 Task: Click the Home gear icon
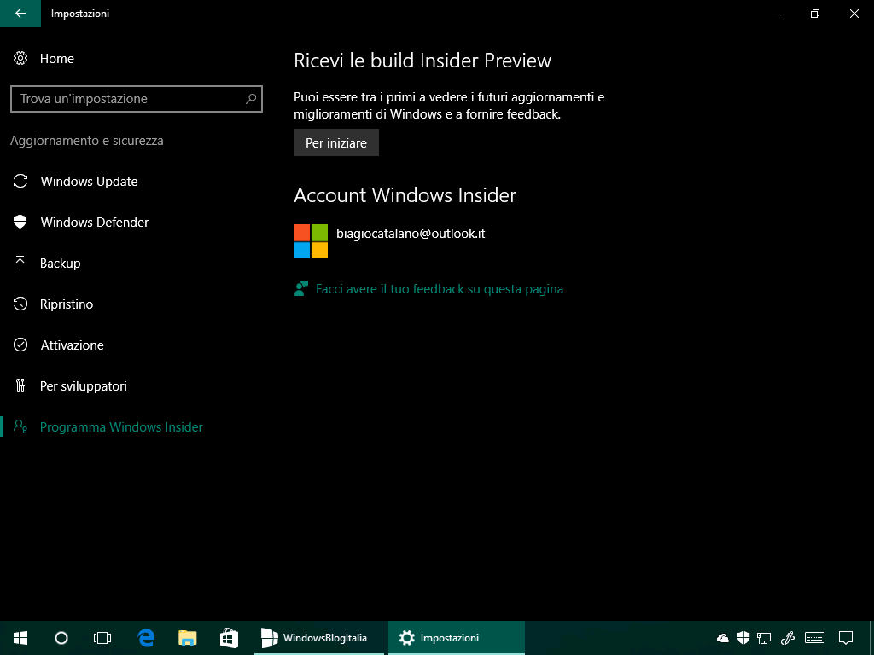click(x=20, y=59)
